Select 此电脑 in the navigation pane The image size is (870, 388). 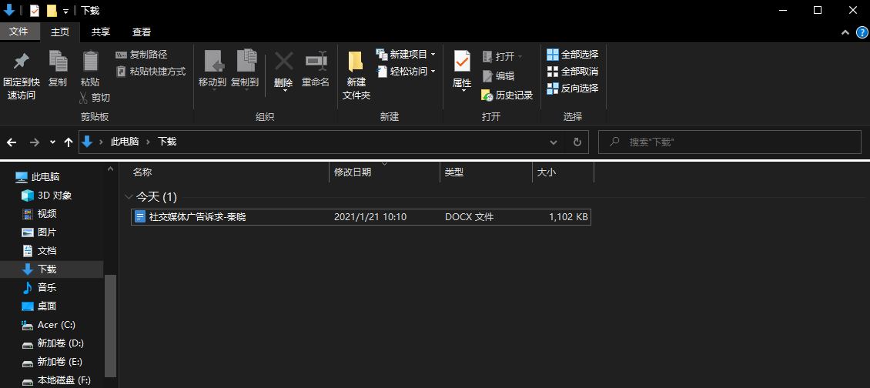pyautogui.click(x=38, y=177)
